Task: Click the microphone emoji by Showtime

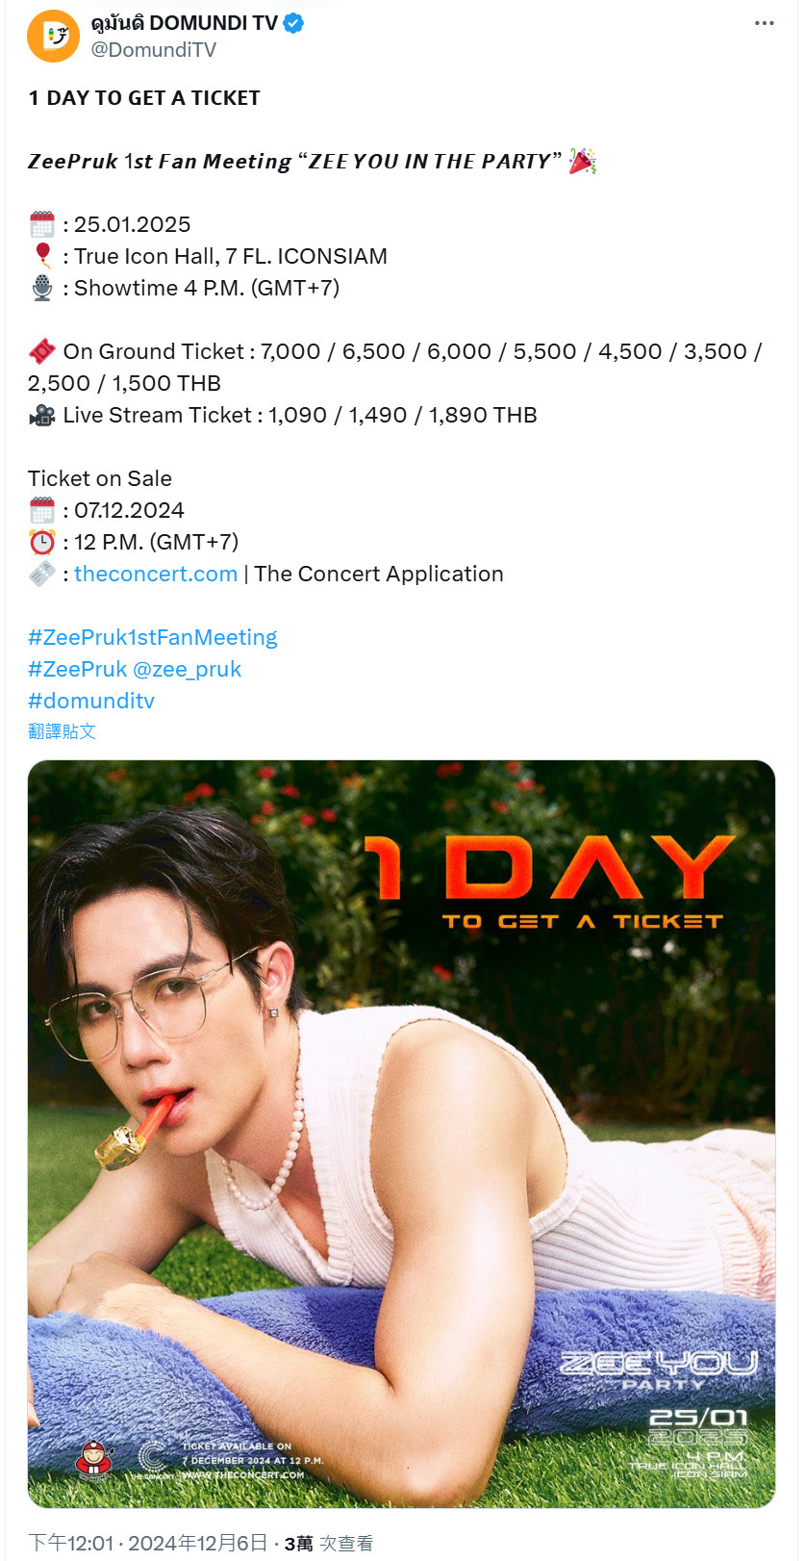Action: [42, 288]
